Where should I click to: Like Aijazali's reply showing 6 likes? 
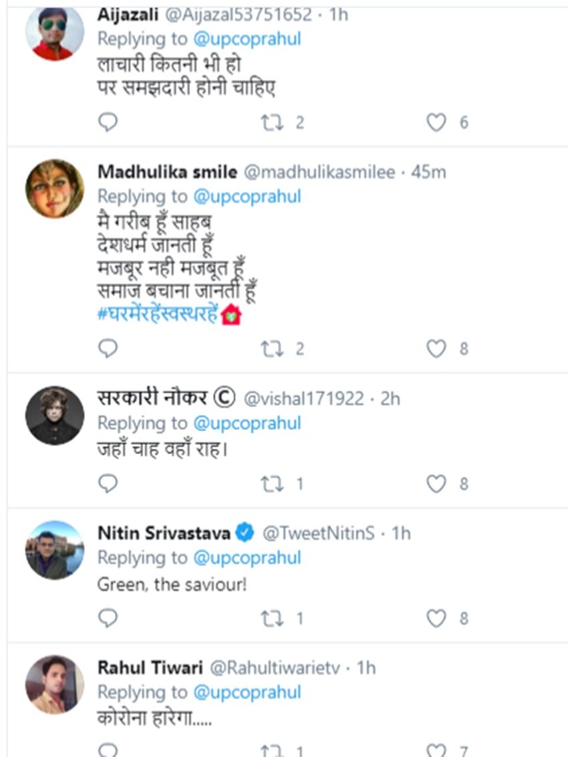pos(438,122)
